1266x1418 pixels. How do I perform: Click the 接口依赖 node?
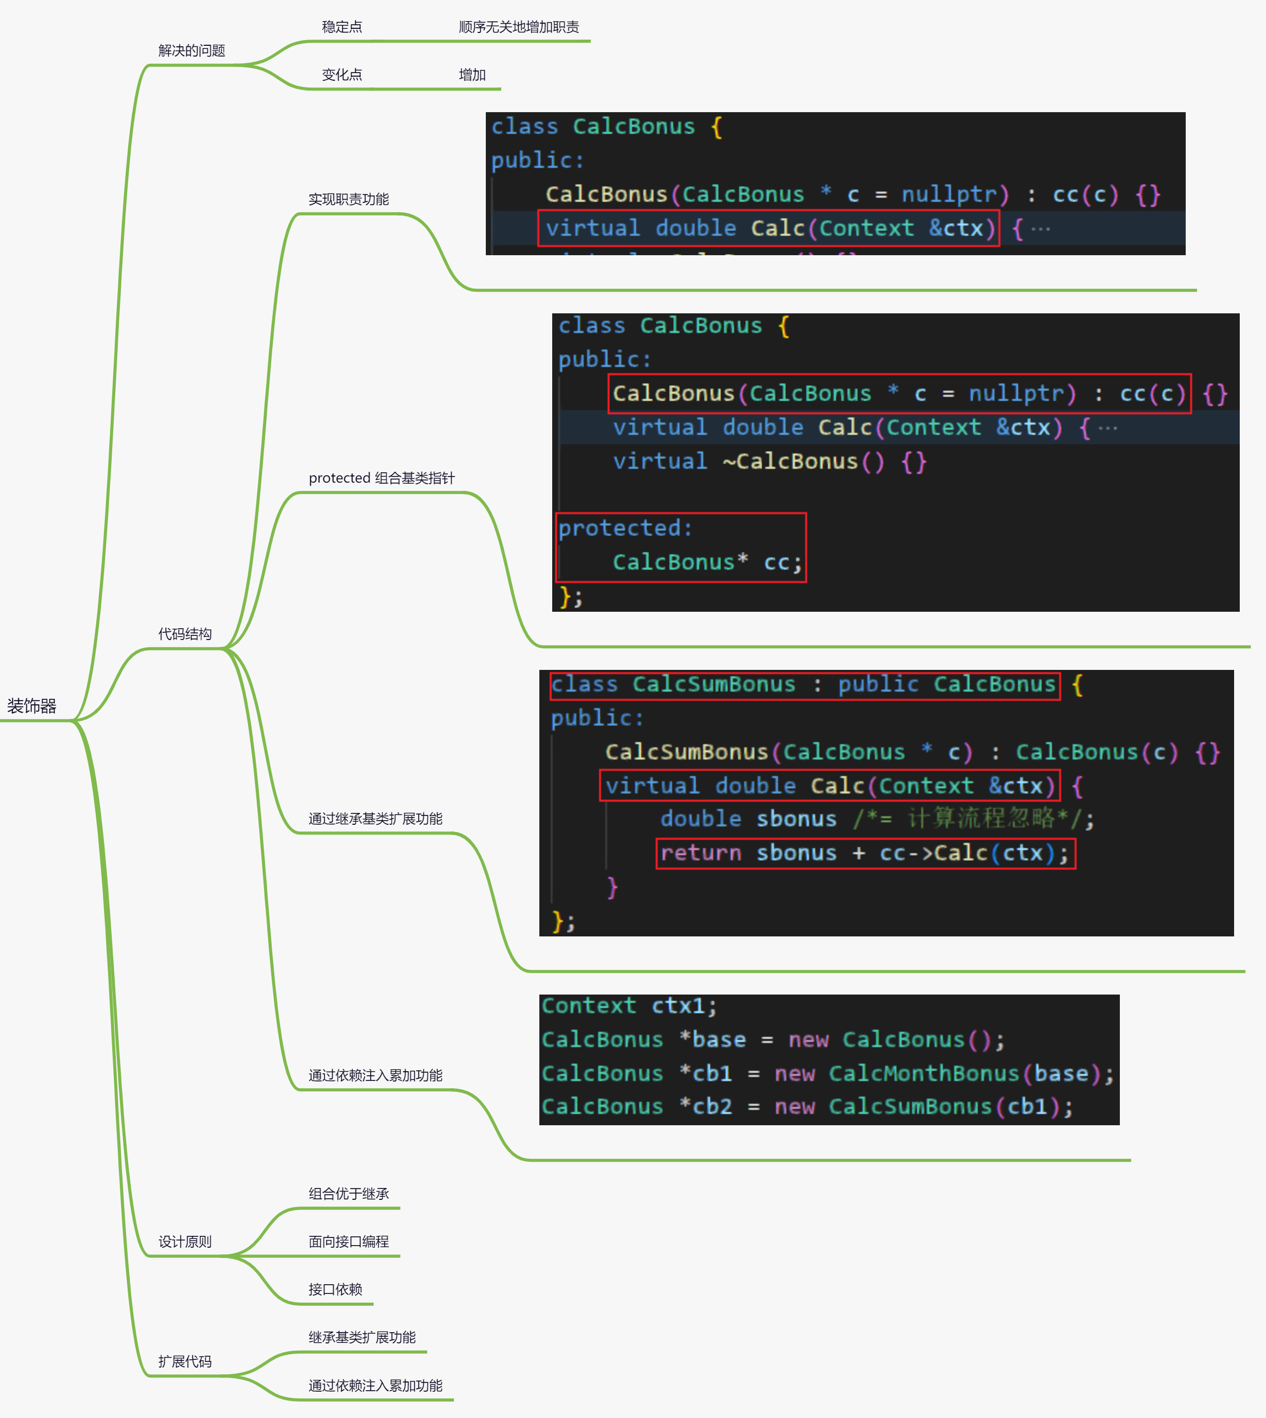click(x=335, y=1290)
